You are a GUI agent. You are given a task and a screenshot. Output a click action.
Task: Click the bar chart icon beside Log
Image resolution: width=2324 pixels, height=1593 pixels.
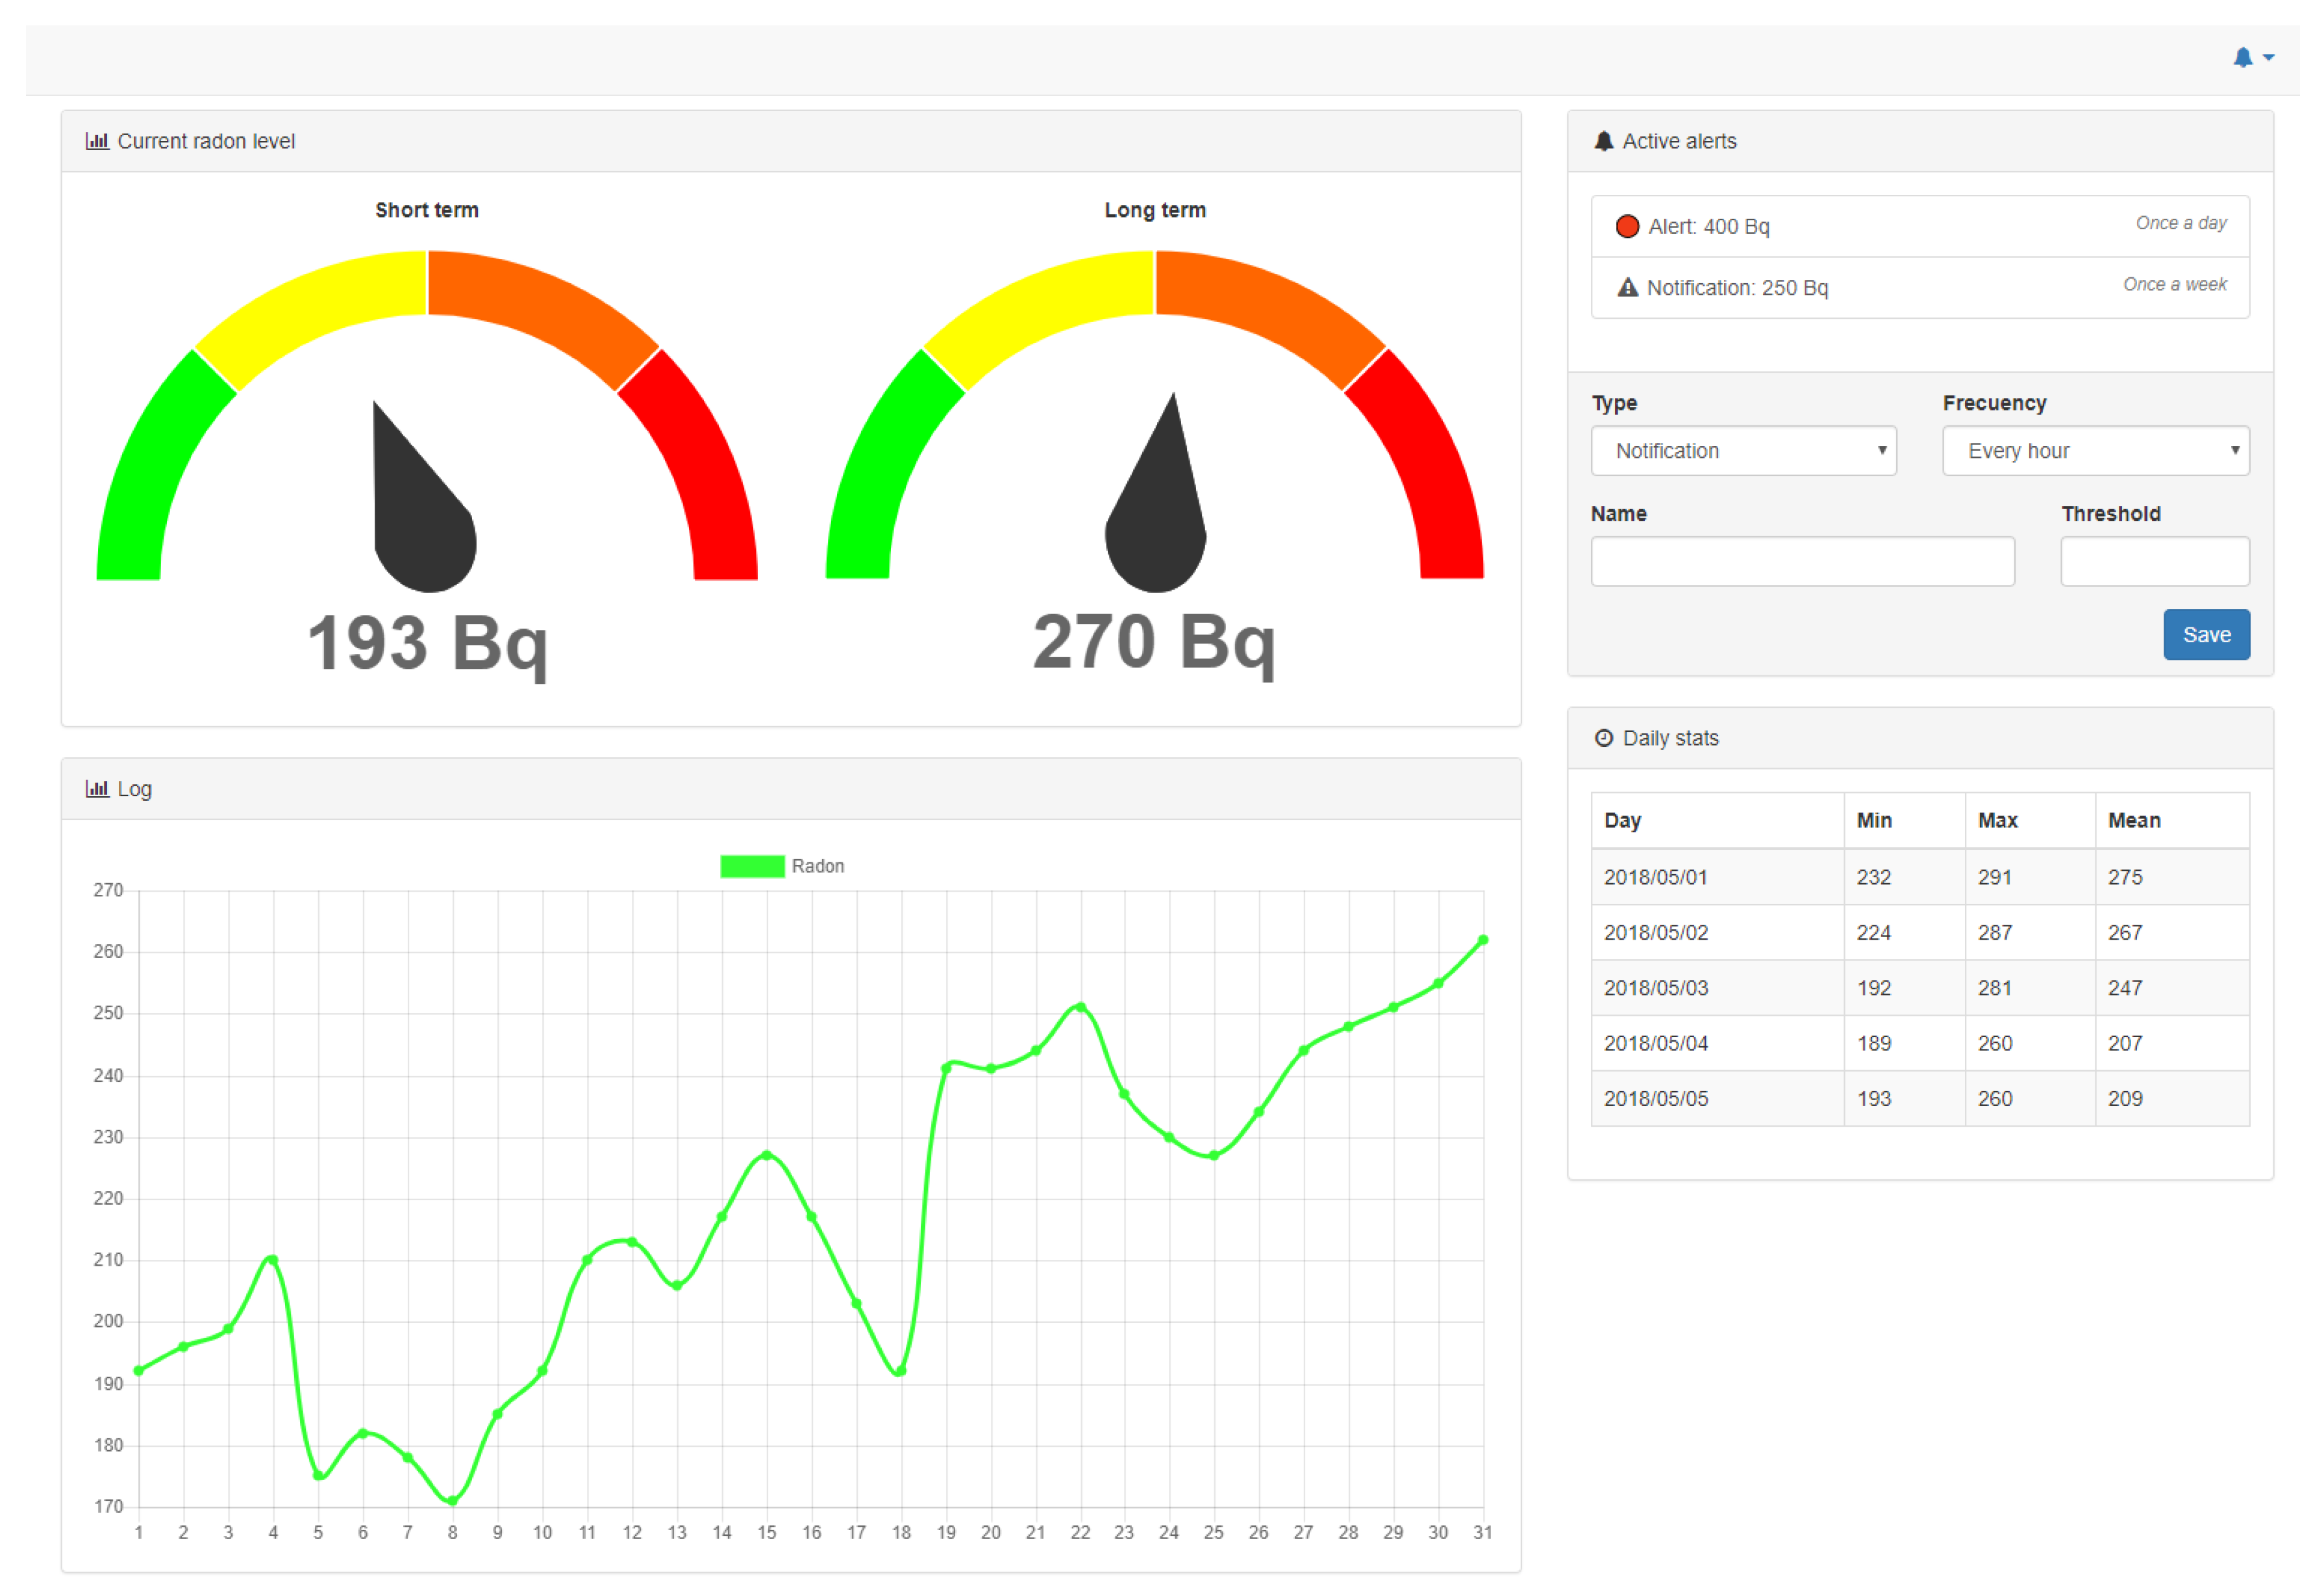coord(97,789)
